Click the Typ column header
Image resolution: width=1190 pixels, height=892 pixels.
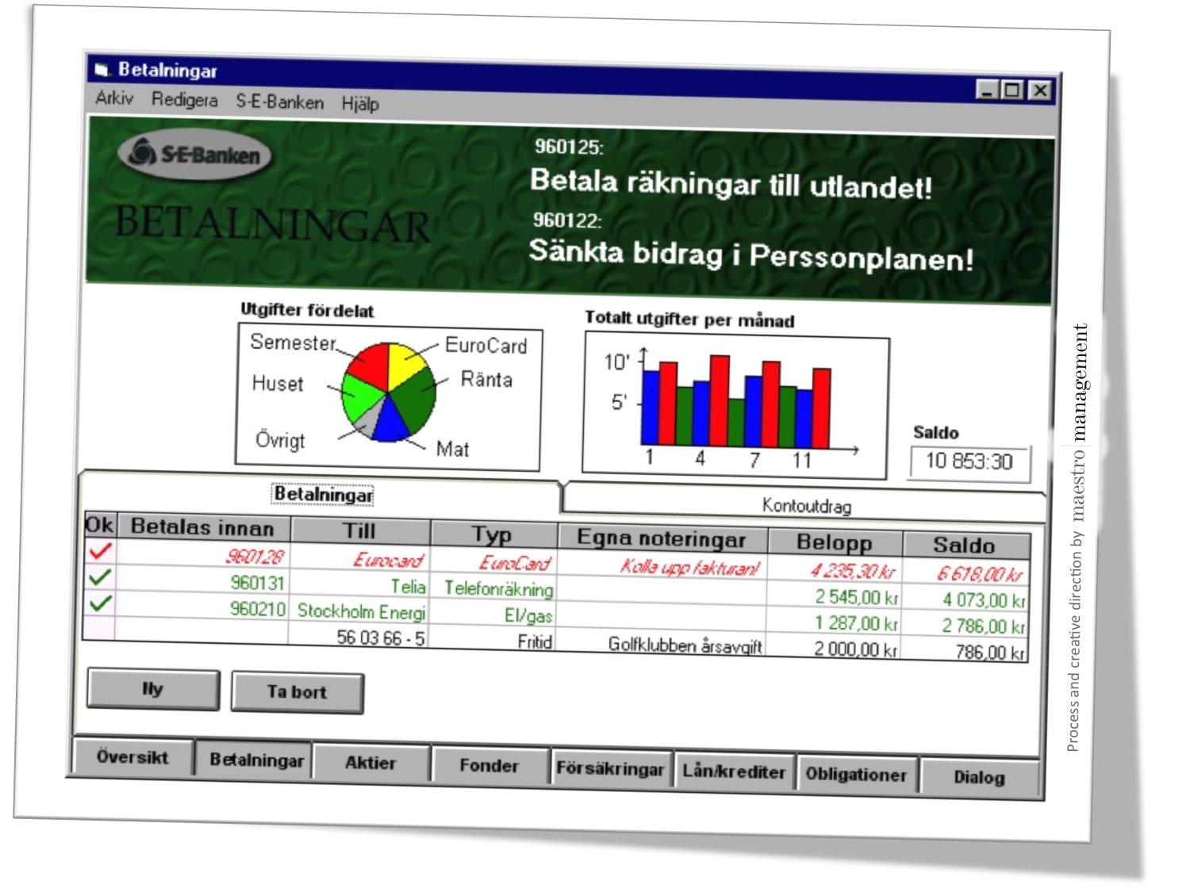(493, 534)
